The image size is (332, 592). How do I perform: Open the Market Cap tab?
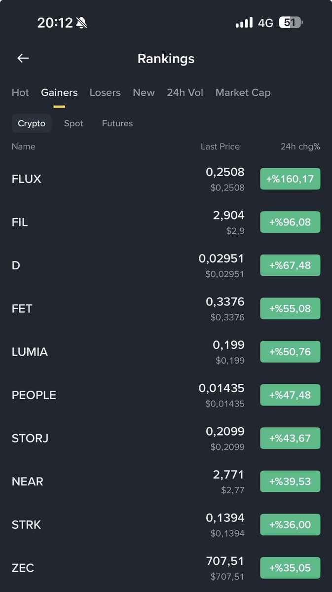tap(243, 92)
